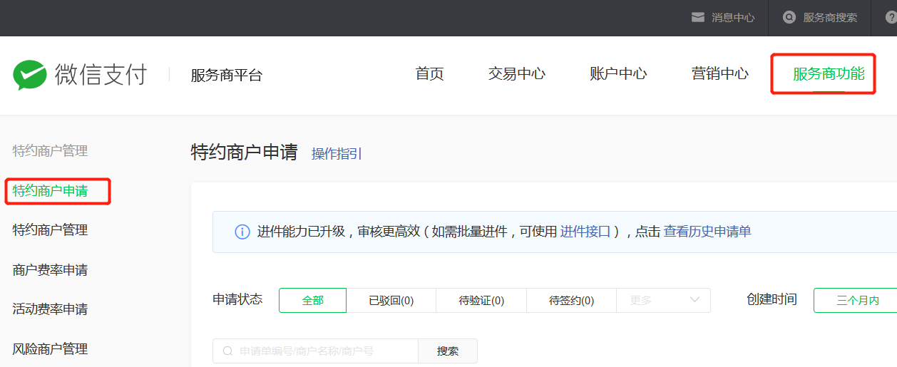
Task: Filter by 待验证(0) status
Action: pos(481,301)
